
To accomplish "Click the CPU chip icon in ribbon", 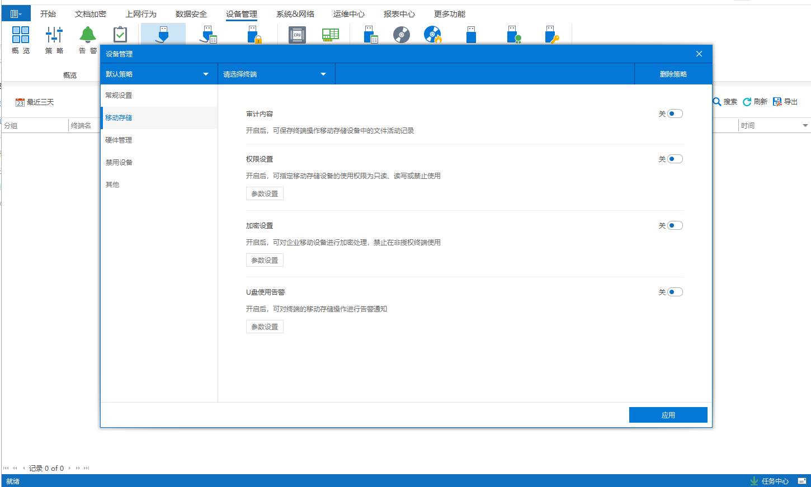I will [x=297, y=35].
